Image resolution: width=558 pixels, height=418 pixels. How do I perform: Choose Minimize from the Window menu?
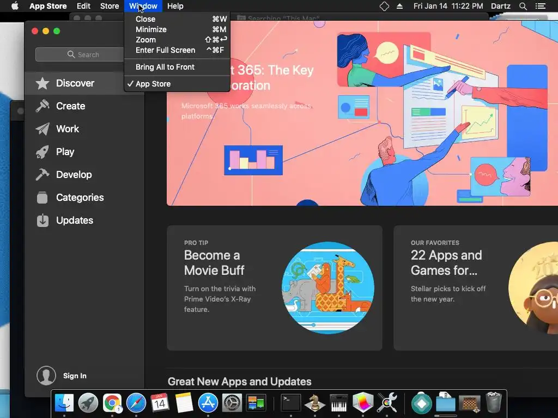point(177,29)
